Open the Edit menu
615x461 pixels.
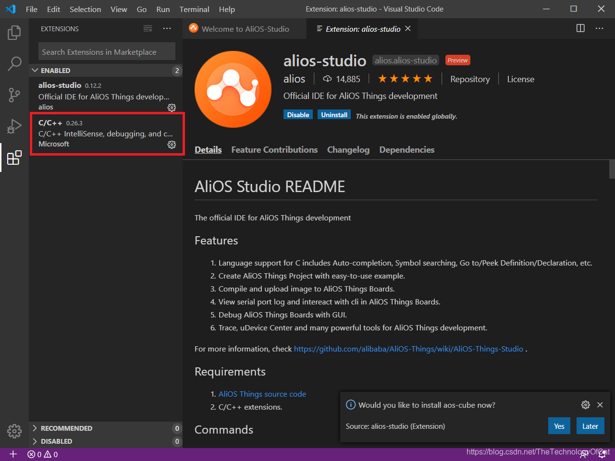point(54,9)
